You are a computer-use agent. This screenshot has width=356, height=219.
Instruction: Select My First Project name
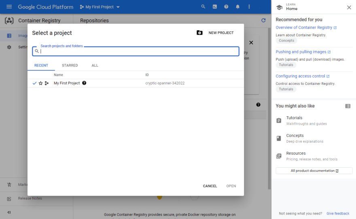pyautogui.click(x=67, y=83)
